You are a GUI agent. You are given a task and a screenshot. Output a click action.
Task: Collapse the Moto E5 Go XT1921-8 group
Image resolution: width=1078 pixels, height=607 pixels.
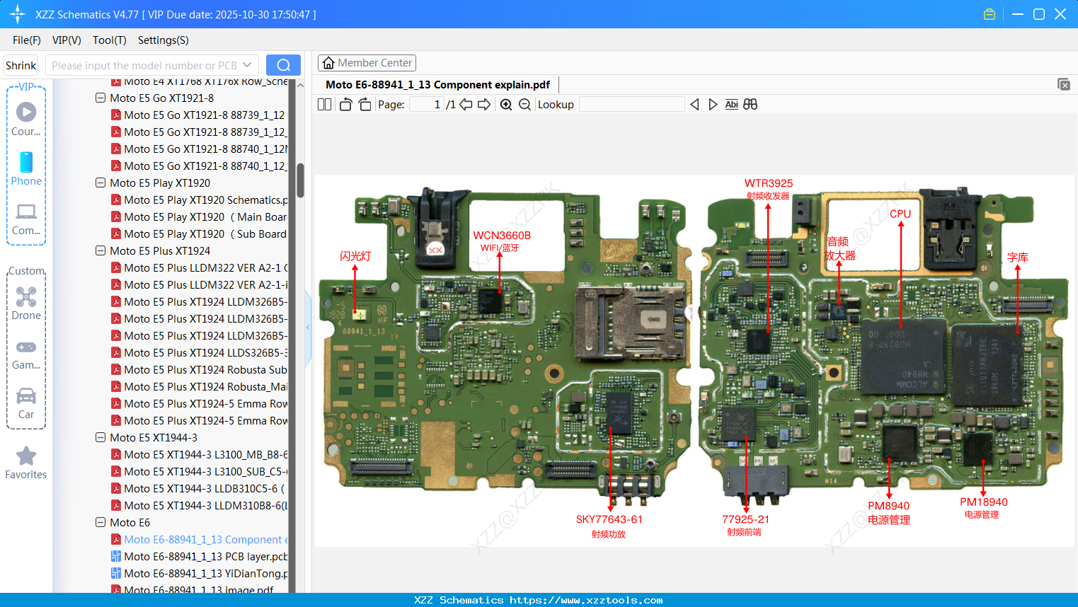[x=100, y=98]
